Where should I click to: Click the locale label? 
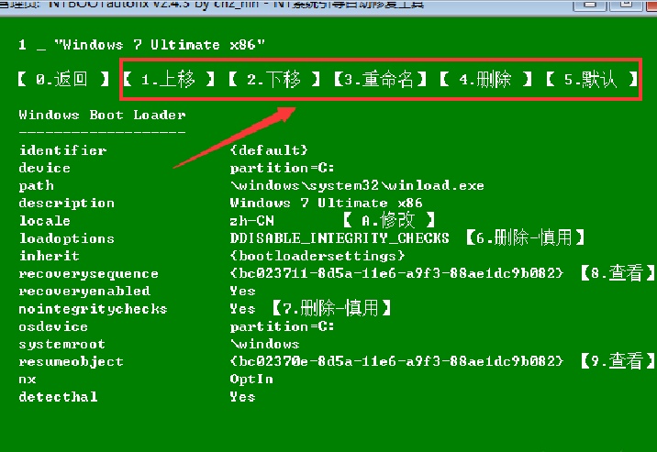(x=44, y=221)
